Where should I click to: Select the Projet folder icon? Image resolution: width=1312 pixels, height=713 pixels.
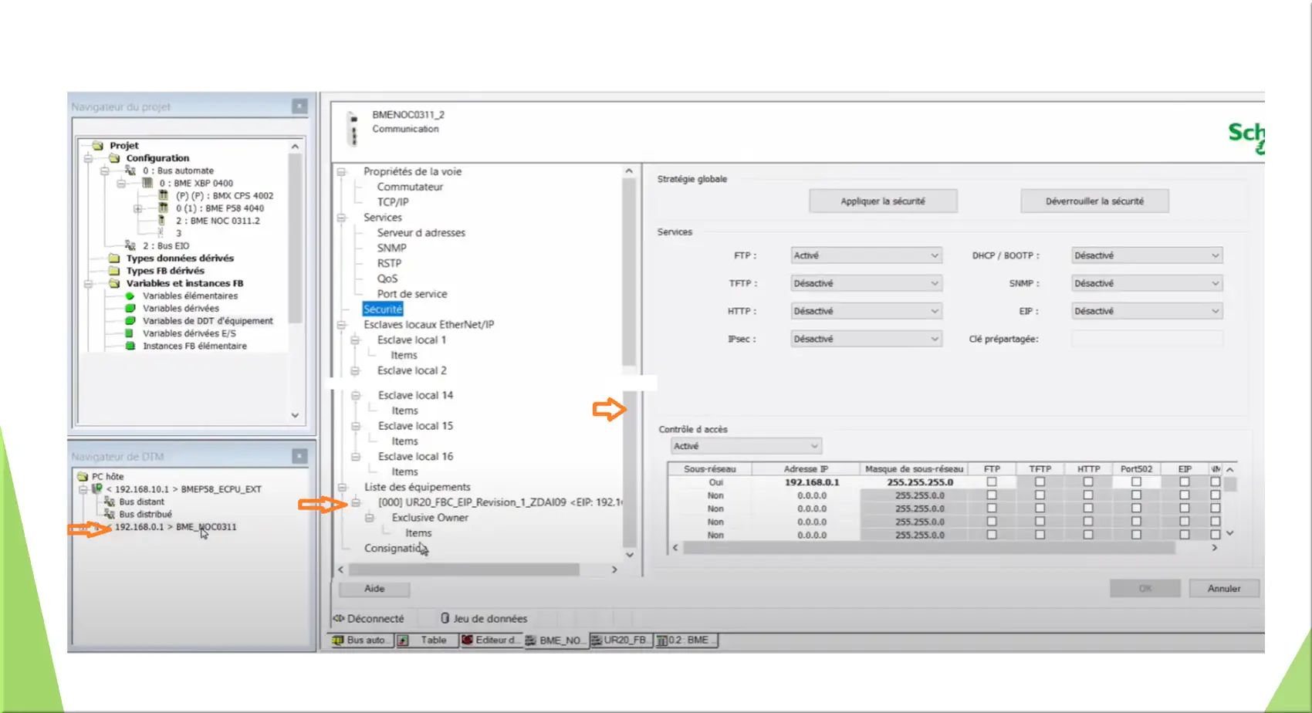[98, 145]
